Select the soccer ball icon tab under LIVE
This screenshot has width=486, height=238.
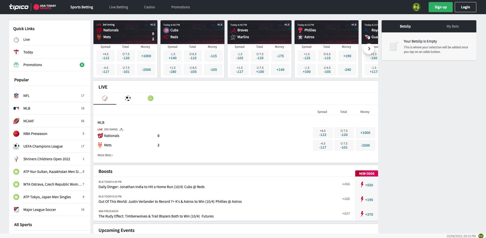[128, 98]
